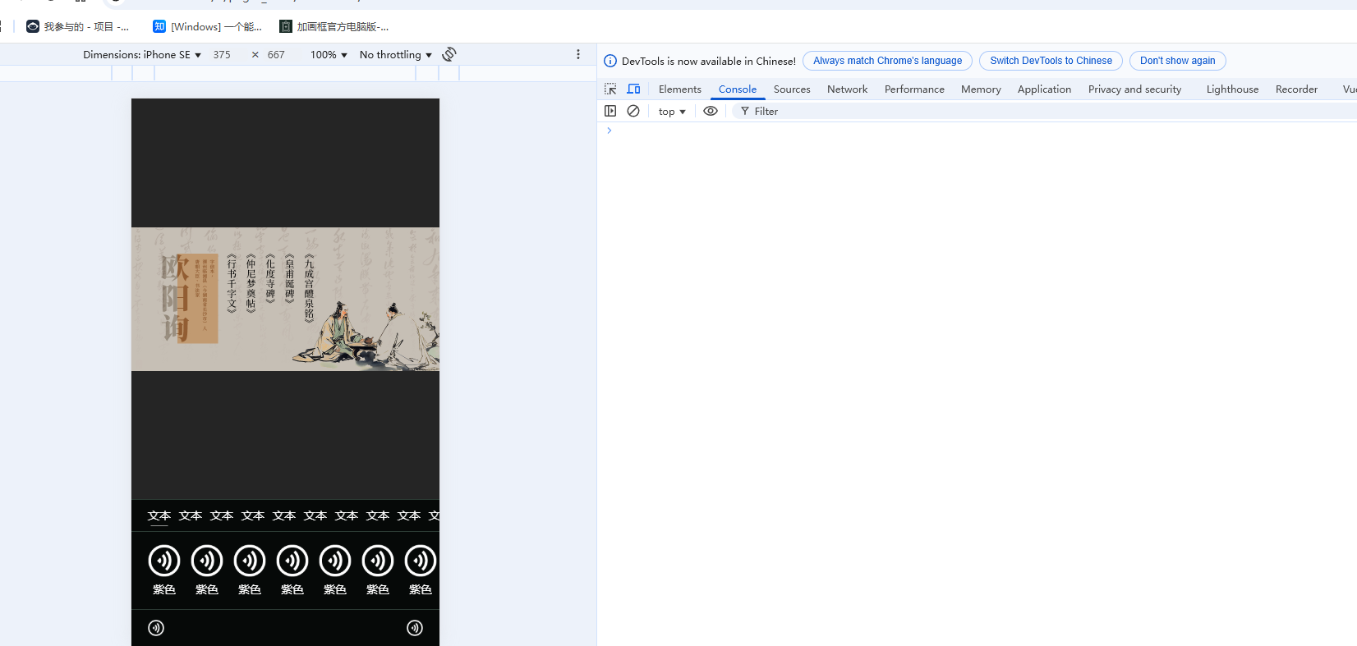Click the third 紫色 circular sound icon
Image resolution: width=1357 pixels, height=646 pixels.
[250, 561]
